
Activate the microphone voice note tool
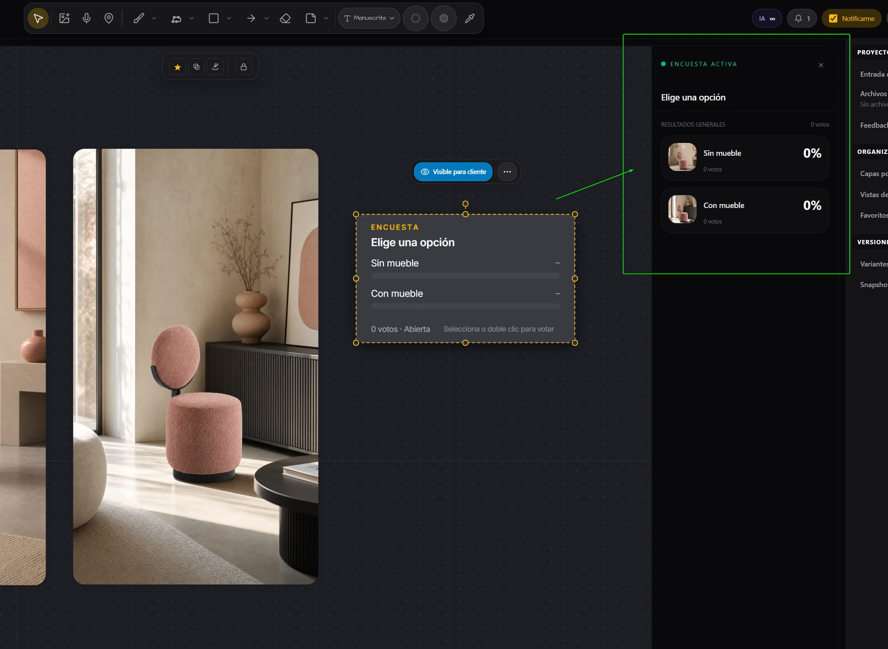coord(87,18)
